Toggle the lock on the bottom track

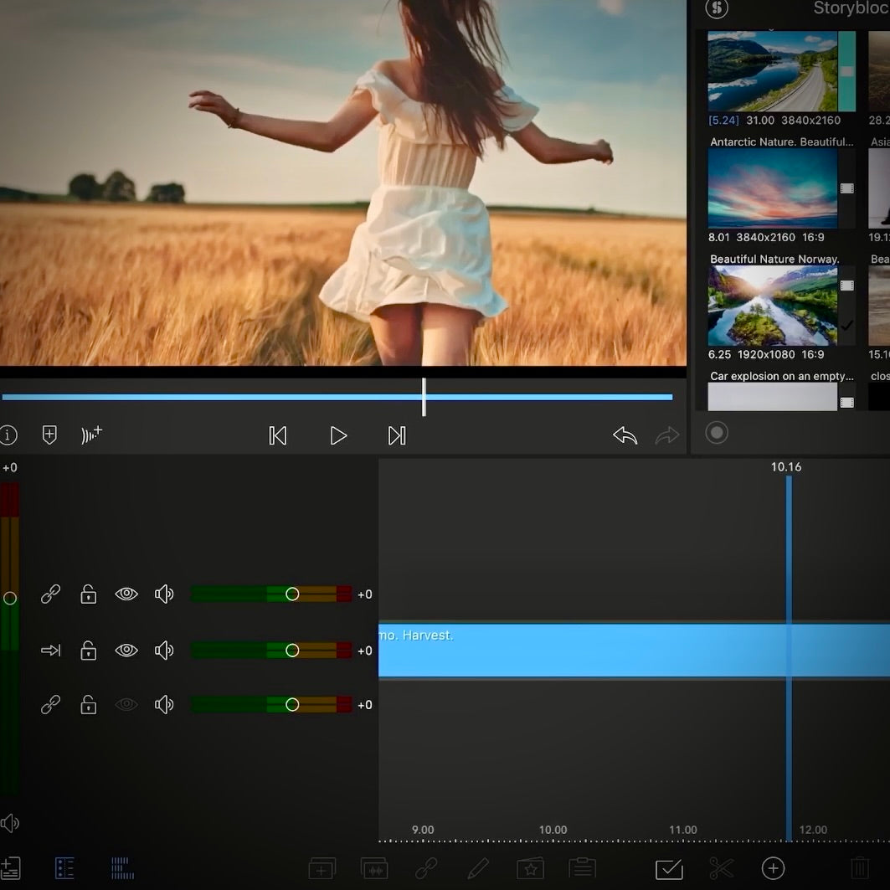(x=88, y=705)
